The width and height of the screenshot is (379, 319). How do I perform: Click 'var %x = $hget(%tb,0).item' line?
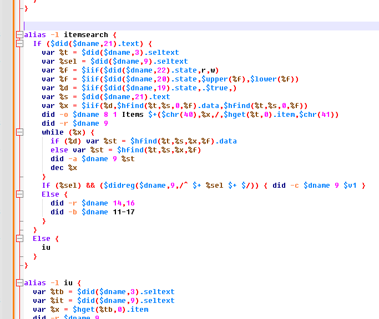pos(90,310)
